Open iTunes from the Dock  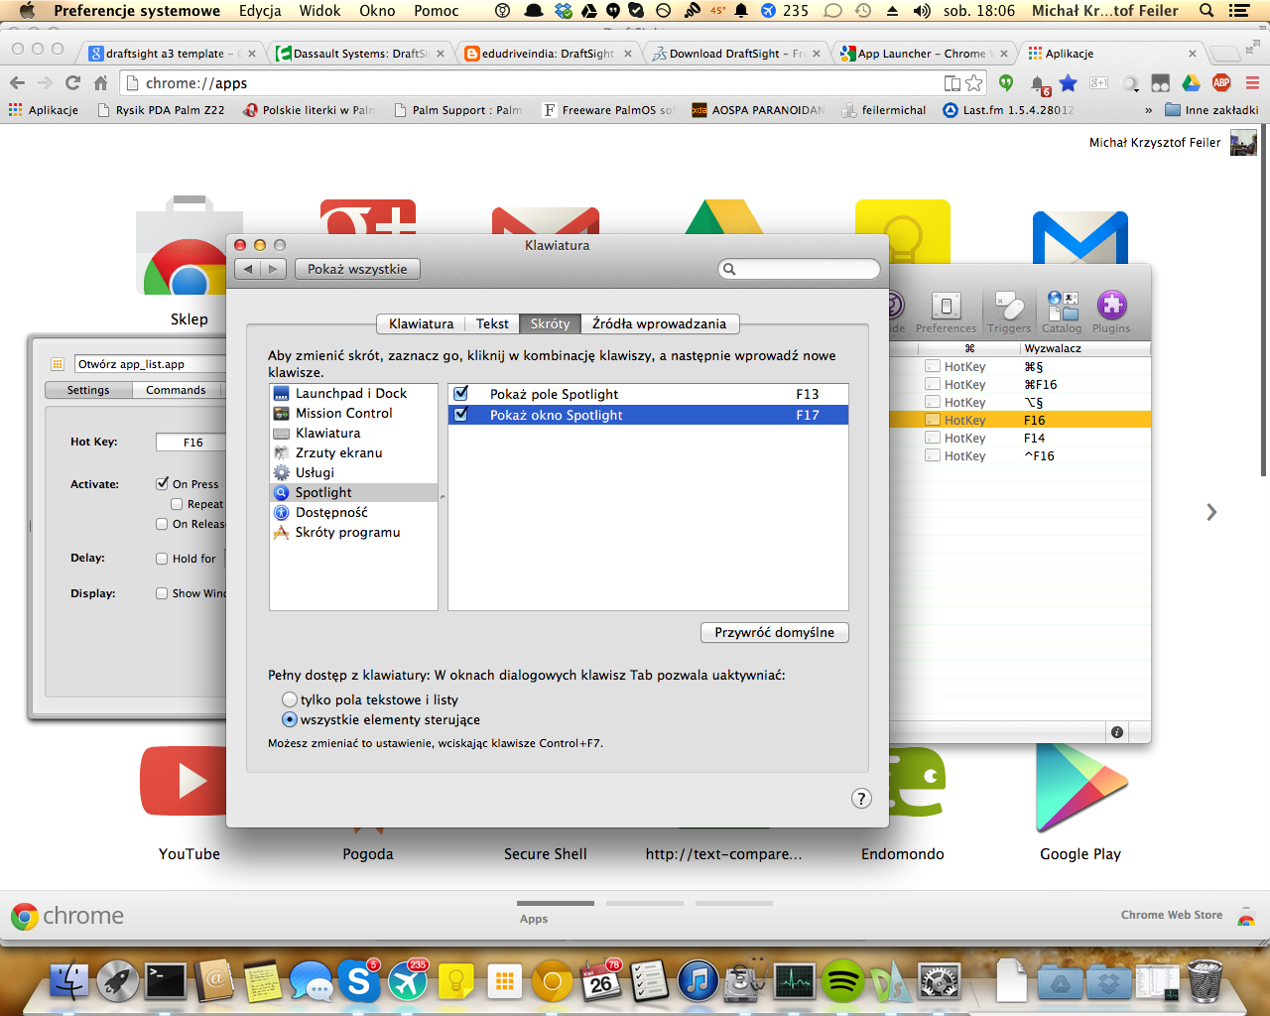(698, 981)
